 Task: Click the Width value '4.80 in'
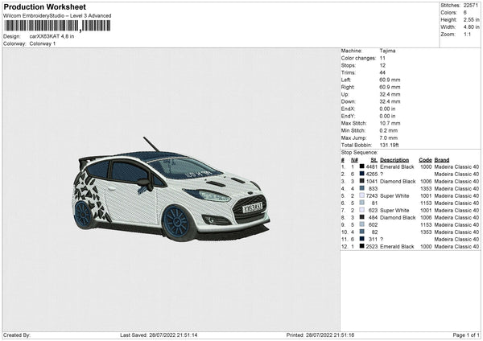[471, 27]
